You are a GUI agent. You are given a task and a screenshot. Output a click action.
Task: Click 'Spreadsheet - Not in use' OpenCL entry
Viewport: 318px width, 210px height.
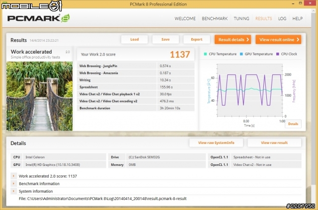(252, 157)
